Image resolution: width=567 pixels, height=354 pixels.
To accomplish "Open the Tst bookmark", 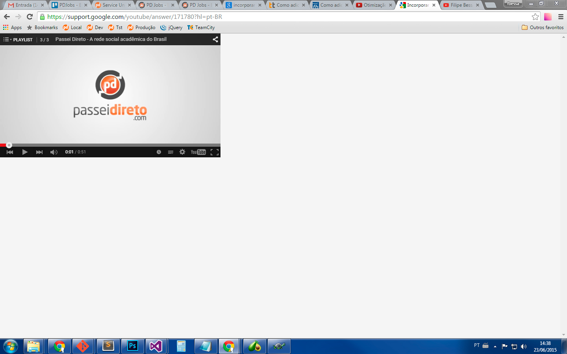I will (x=115, y=28).
